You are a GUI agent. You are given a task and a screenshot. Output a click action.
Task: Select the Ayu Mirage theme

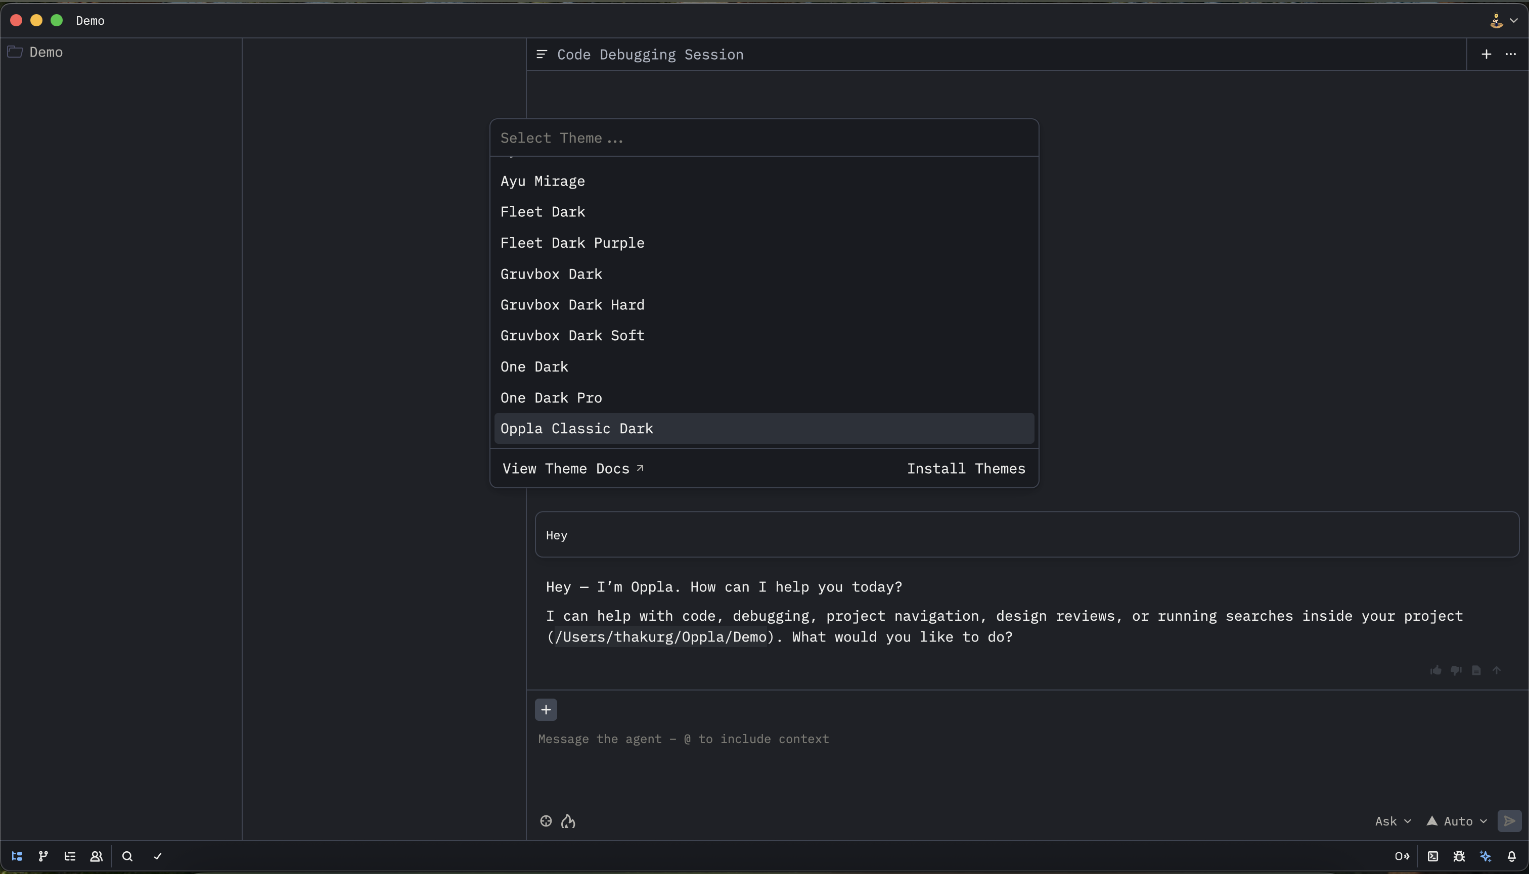click(x=764, y=181)
